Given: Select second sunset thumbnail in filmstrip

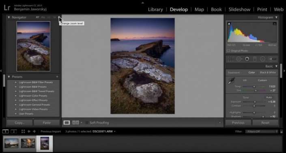Looking at the screenshot, I should point(28,143).
